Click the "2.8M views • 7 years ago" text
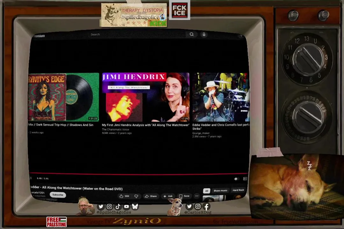The width and height of the screenshot is (344, 229). (x=207, y=136)
